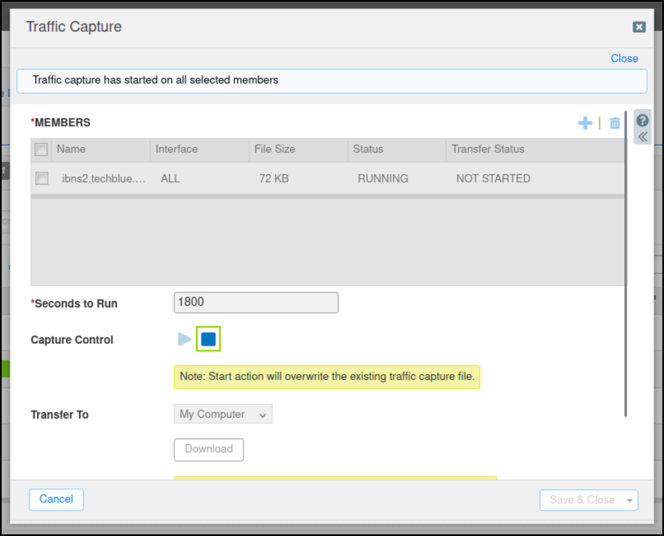Screen dimensions: 664x536
Task: Click the Seconds to Run input field
Action: click(x=256, y=303)
